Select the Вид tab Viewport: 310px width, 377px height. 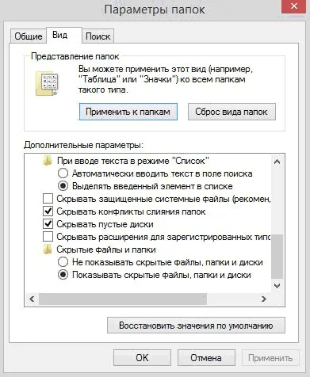coord(64,35)
